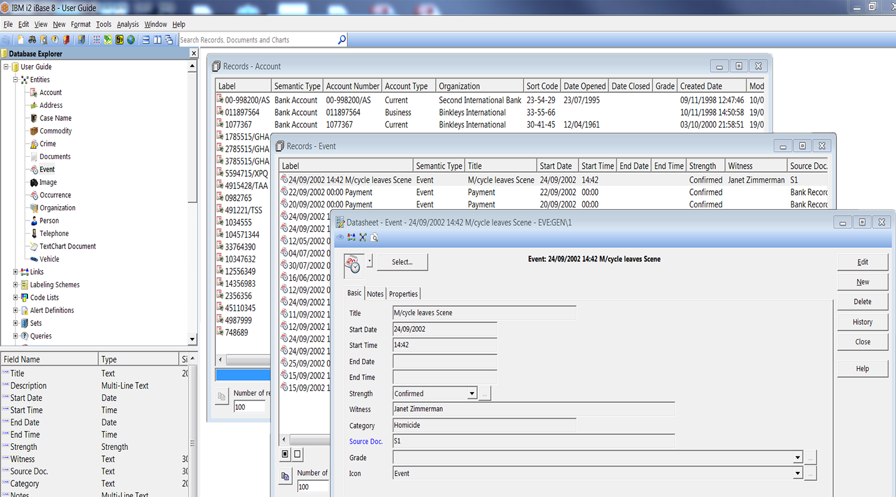This screenshot has height=497, width=896.
Task: Click the search magnifier icon
Action: 342,40
